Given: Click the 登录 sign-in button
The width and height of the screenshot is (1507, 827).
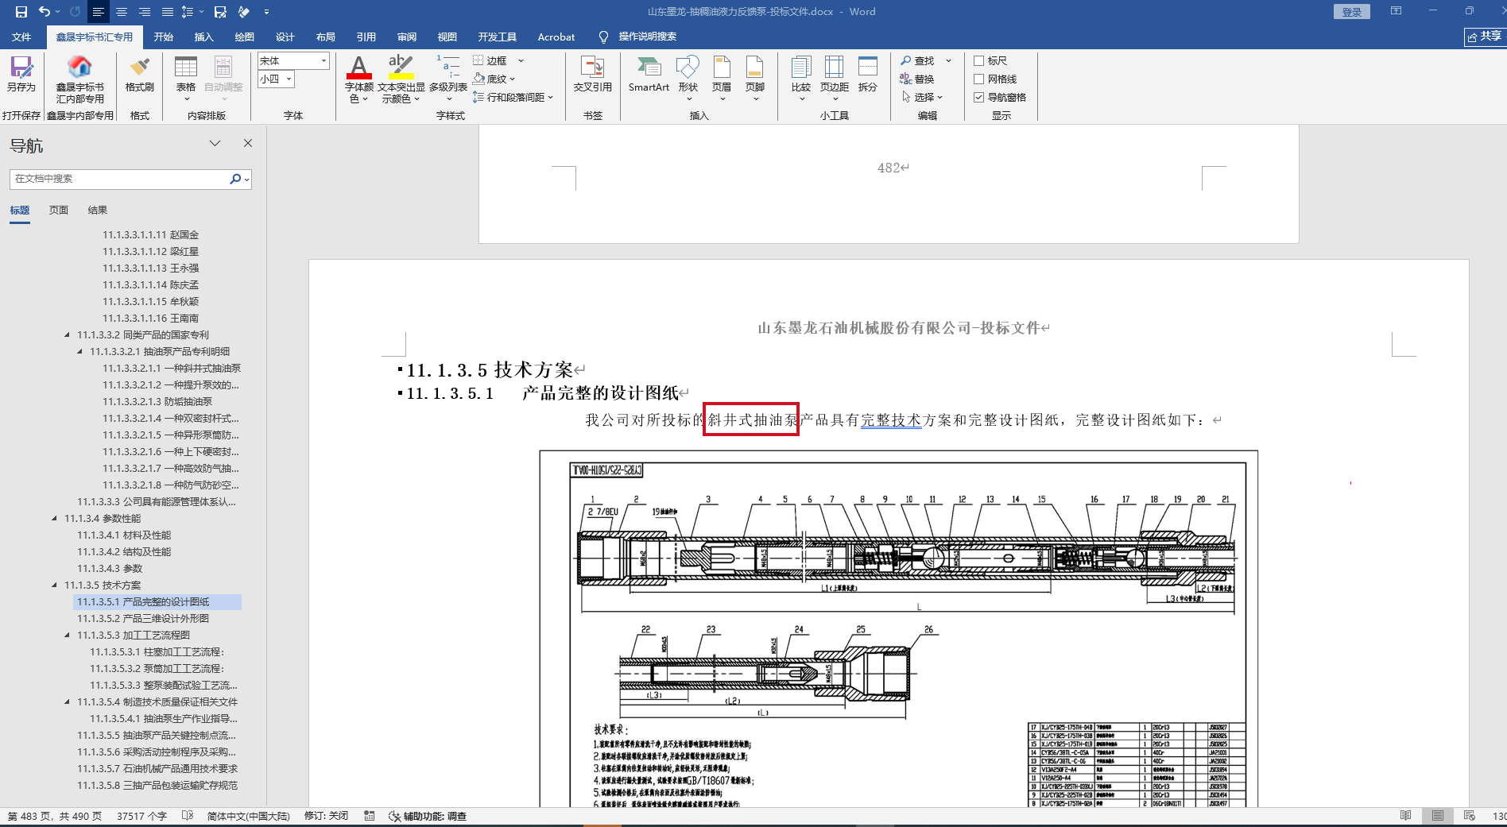Looking at the screenshot, I should click(x=1352, y=12).
